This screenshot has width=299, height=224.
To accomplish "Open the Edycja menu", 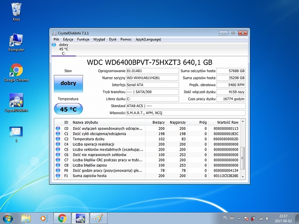I will coord(68,39).
